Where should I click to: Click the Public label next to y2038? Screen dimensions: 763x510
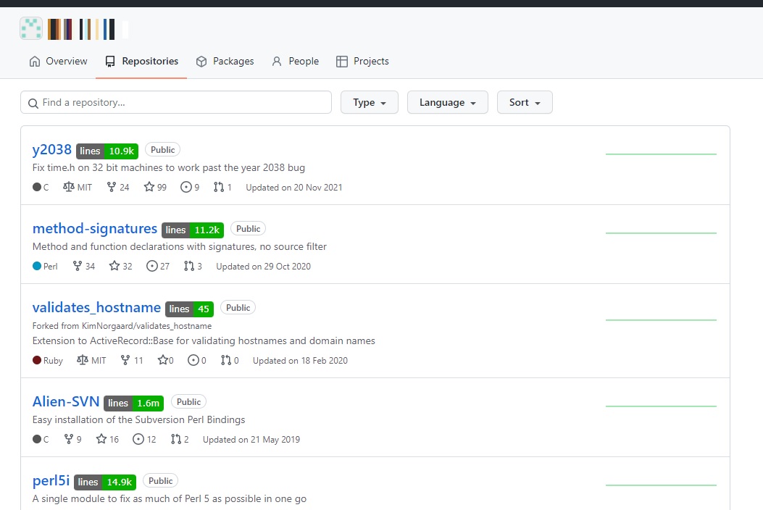click(x=162, y=150)
